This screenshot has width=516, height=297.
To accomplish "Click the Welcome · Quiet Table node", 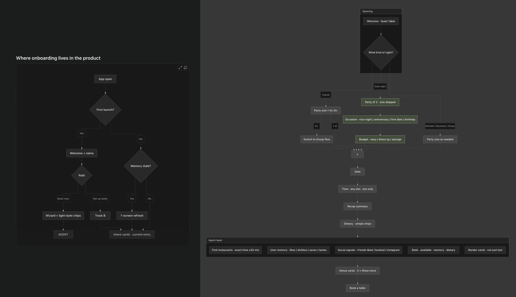I will [x=381, y=21].
